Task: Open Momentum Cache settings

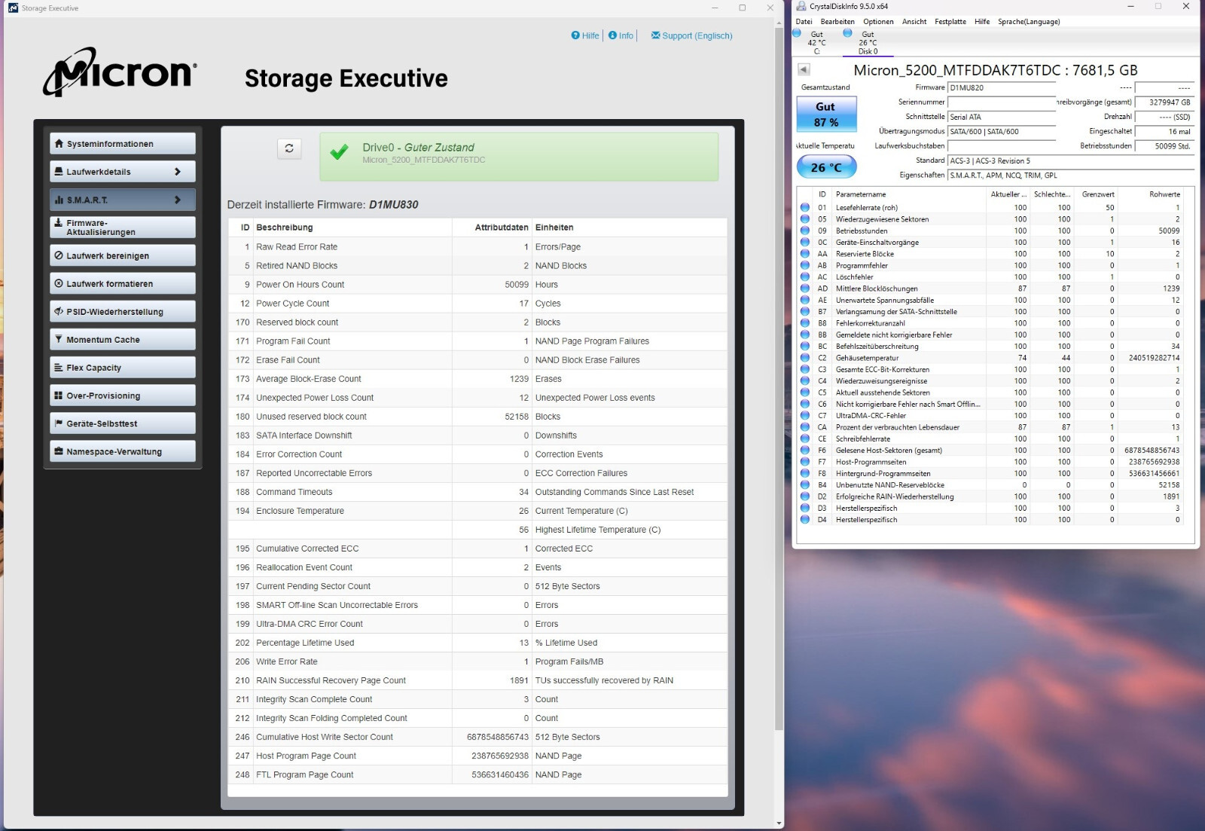Action: (123, 339)
